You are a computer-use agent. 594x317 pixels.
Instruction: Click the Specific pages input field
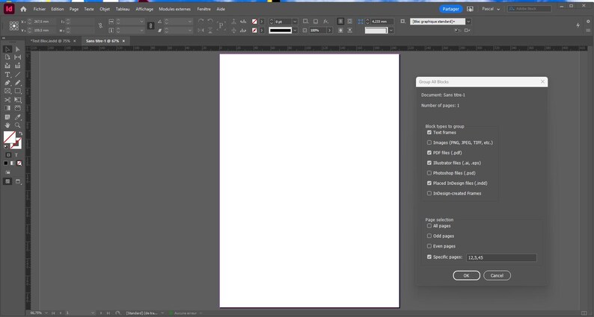pyautogui.click(x=501, y=257)
